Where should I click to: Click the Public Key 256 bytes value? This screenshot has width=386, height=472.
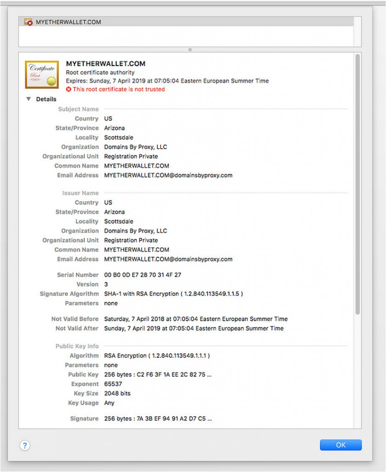[x=158, y=374]
